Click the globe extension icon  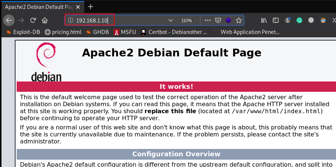pyautogui.click(x=311, y=21)
